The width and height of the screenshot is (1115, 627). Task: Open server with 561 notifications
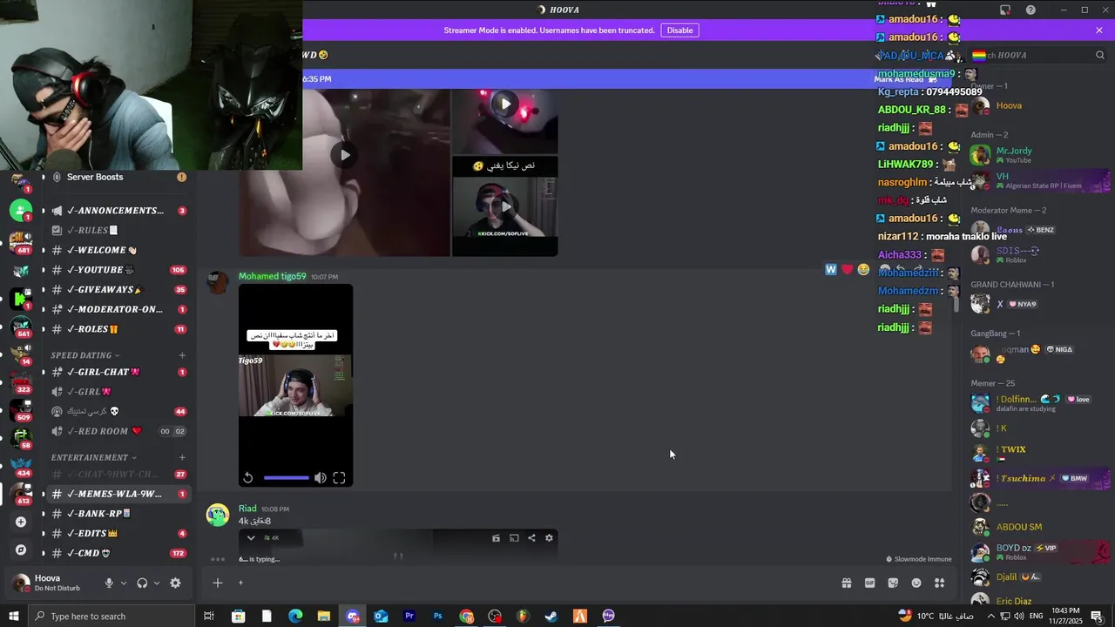tap(21, 326)
